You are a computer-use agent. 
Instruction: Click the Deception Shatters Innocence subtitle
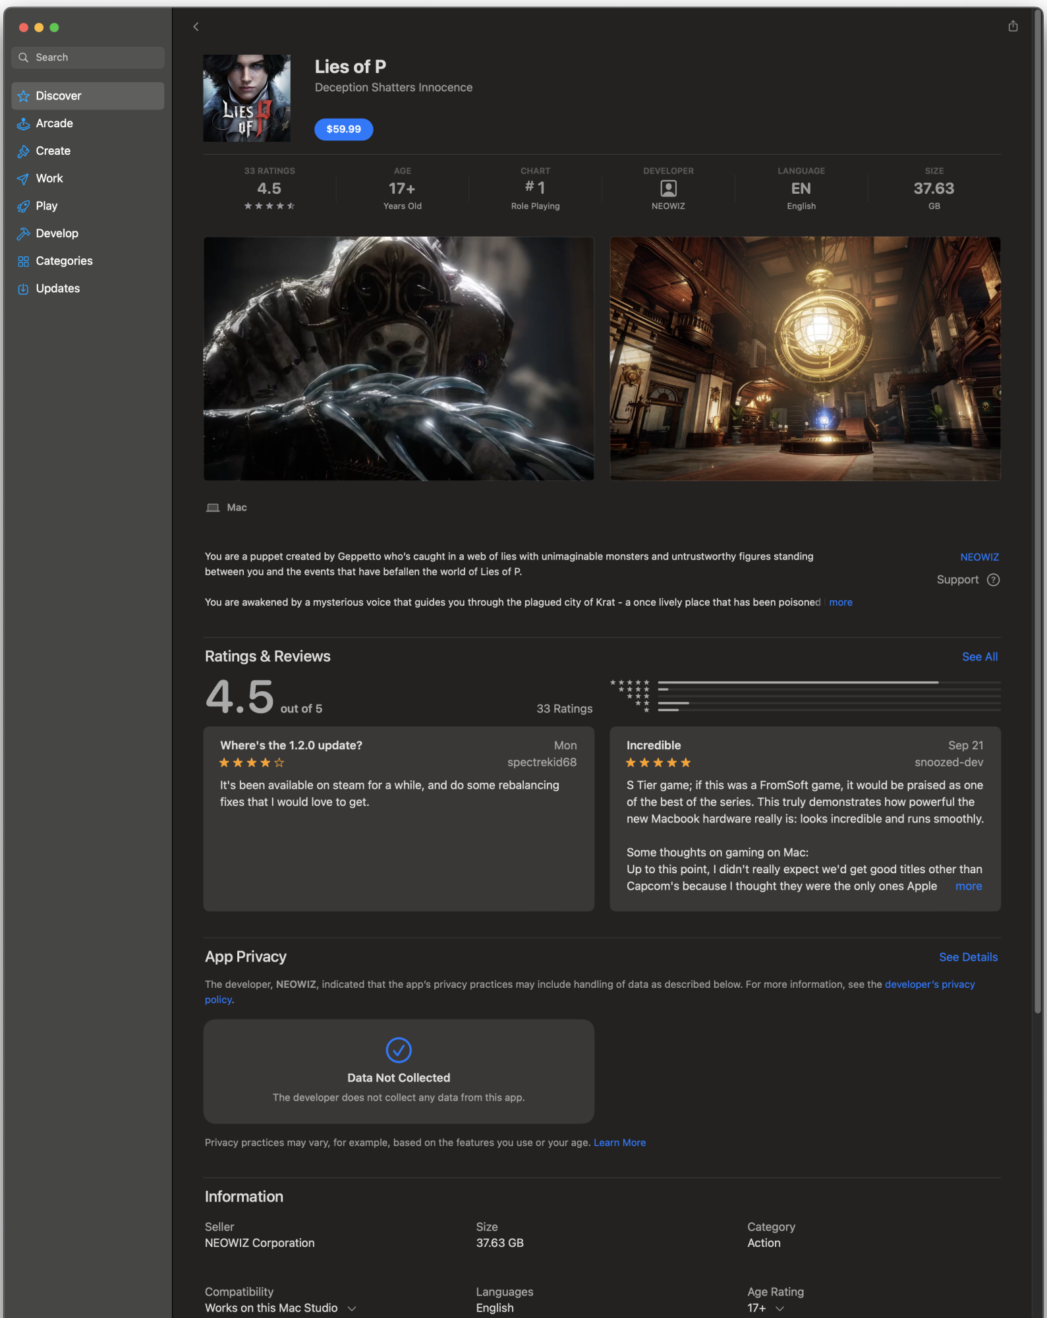tap(393, 88)
